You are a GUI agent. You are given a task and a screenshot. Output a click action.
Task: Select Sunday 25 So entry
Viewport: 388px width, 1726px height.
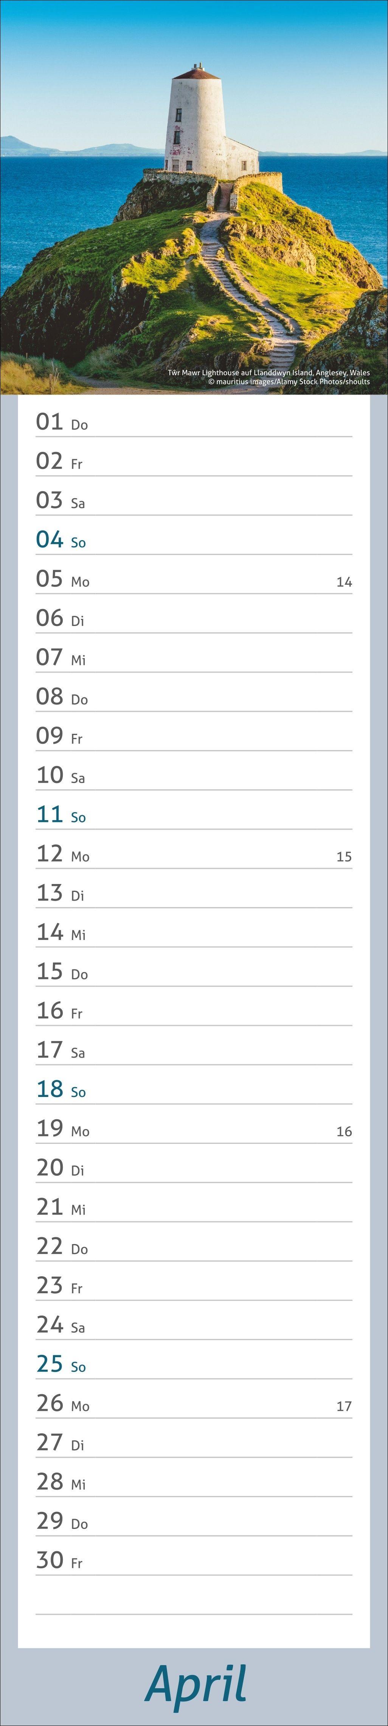(x=61, y=1365)
